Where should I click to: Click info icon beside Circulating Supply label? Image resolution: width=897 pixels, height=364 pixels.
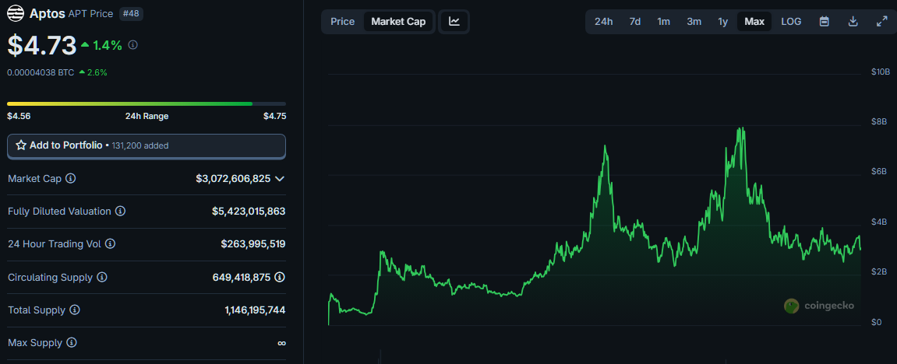click(x=101, y=278)
